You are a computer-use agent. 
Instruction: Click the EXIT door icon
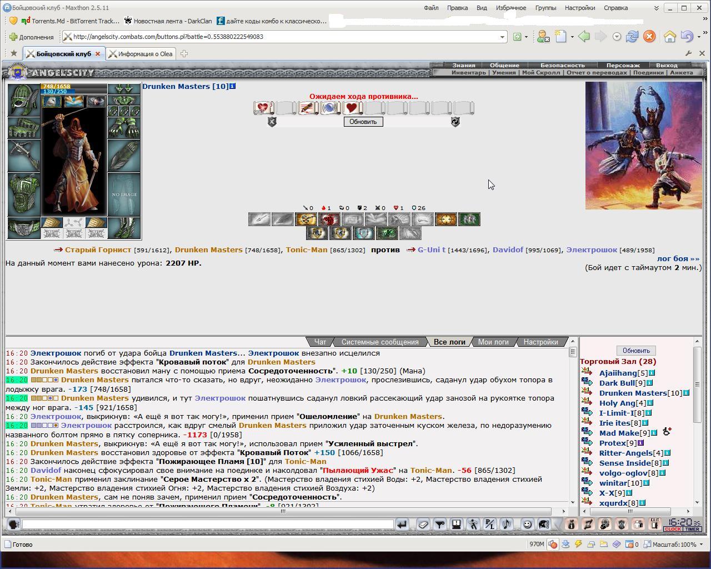(654, 523)
